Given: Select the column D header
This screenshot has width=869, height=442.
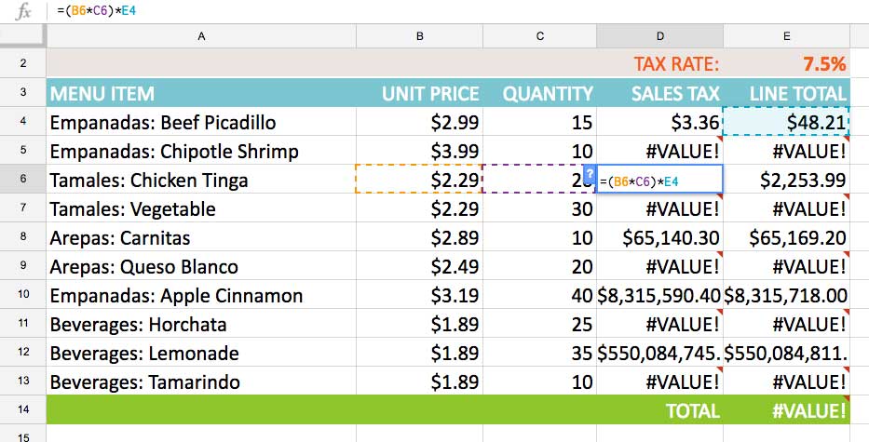Looking at the screenshot, I should (x=659, y=36).
